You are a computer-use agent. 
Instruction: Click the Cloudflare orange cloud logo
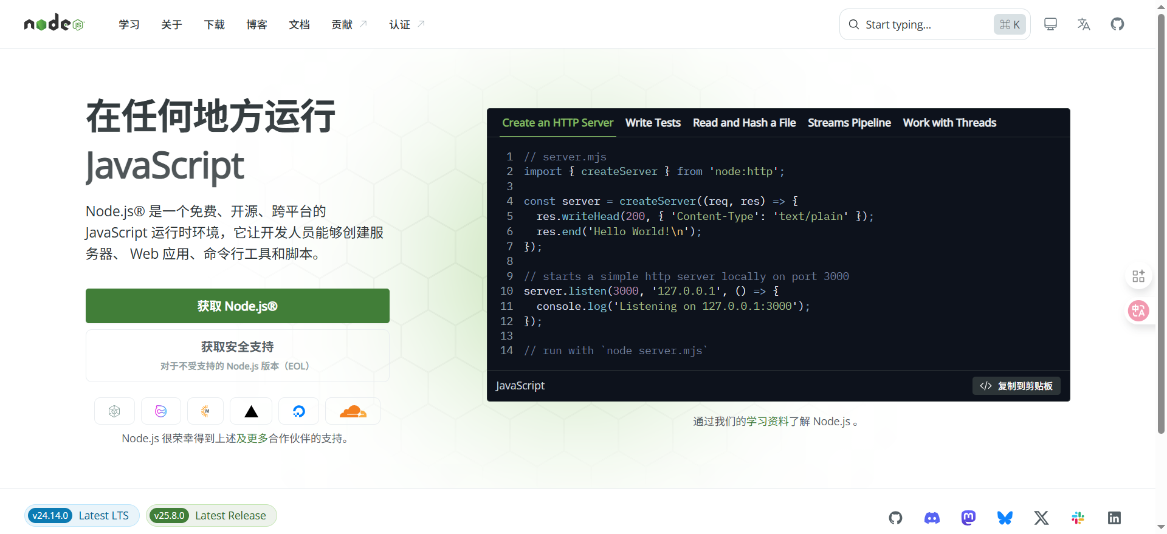click(353, 411)
